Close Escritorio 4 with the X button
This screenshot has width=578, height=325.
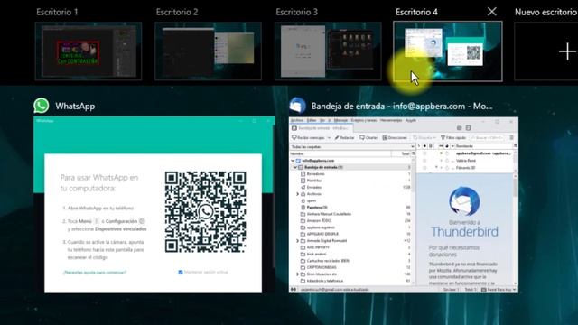click(491, 12)
